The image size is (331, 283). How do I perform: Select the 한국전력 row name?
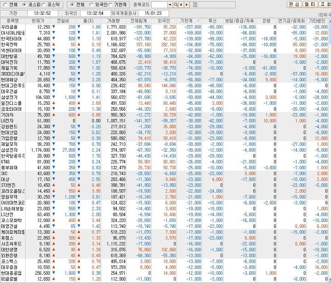coord(9,45)
